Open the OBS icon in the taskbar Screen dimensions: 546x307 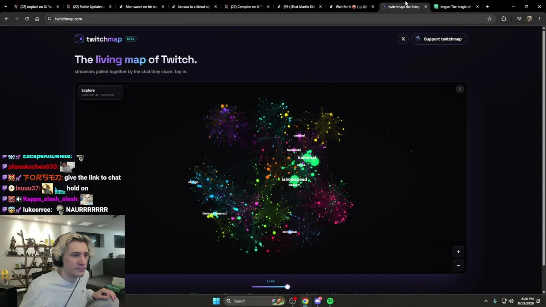[293, 301]
